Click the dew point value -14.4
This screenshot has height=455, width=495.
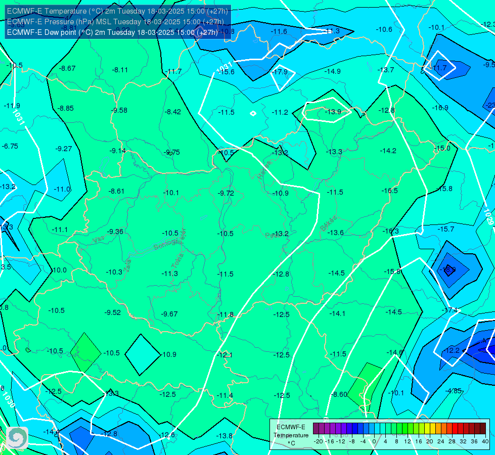pos(51,431)
